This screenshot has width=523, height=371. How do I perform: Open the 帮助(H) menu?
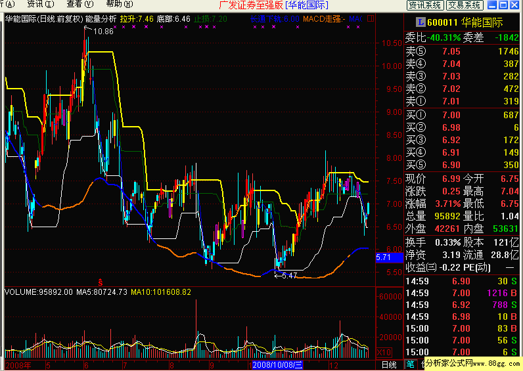120,5
